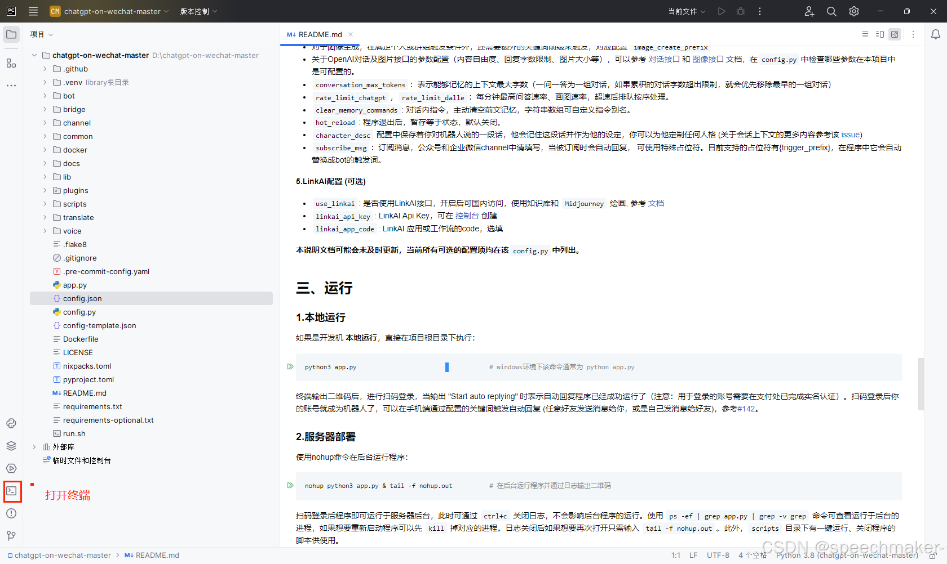
Task: Click the Run button in title bar
Action: [x=722, y=11]
